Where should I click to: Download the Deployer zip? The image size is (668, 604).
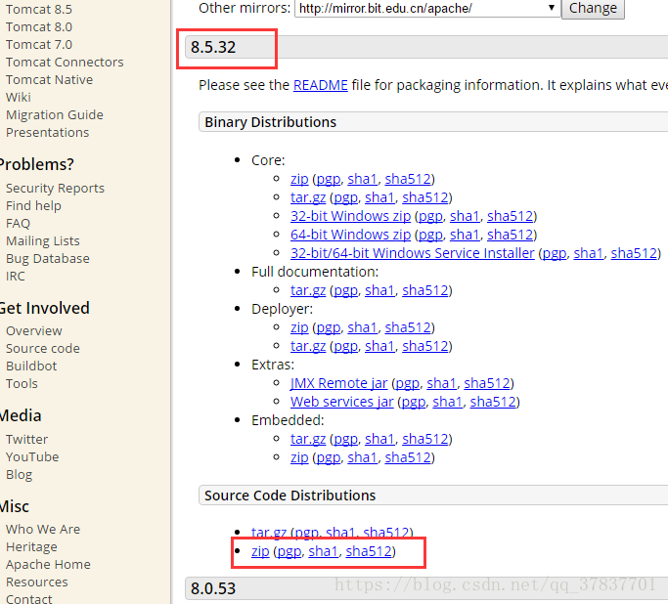(x=299, y=327)
